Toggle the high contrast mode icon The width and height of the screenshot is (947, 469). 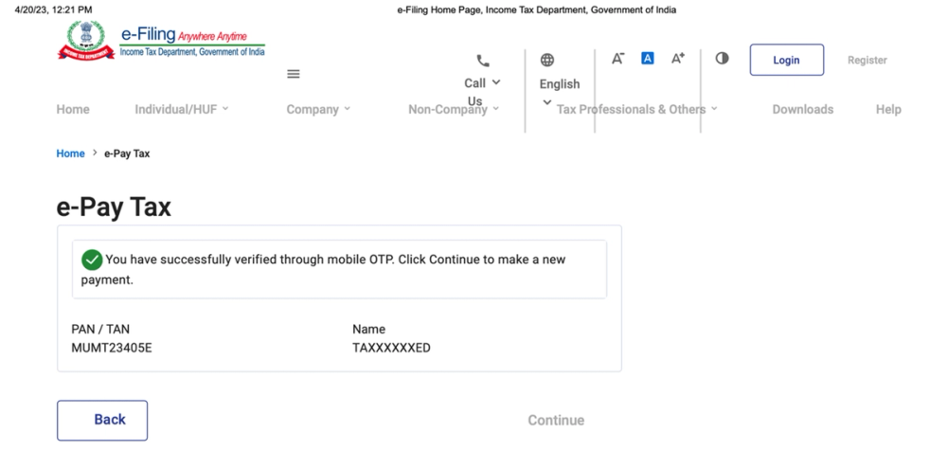(x=722, y=58)
